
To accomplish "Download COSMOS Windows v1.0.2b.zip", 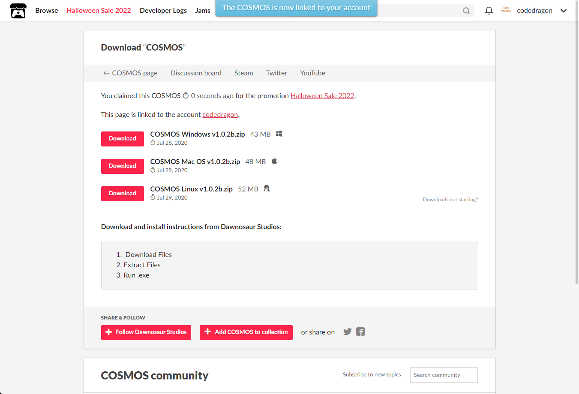I will pos(123,139).
